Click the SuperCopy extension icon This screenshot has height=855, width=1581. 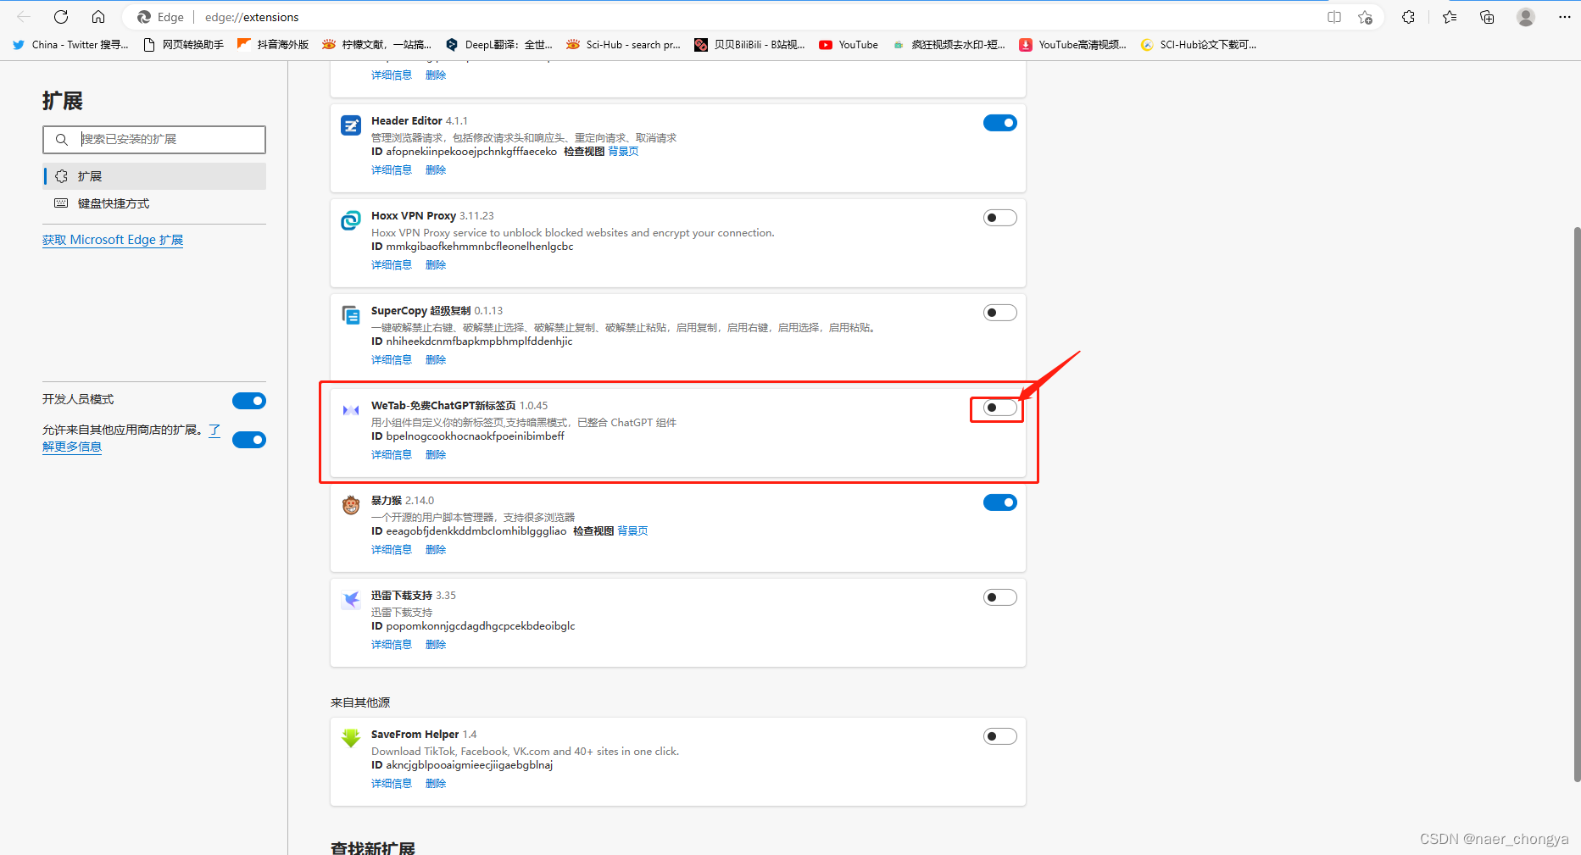(x=351, y=315)
